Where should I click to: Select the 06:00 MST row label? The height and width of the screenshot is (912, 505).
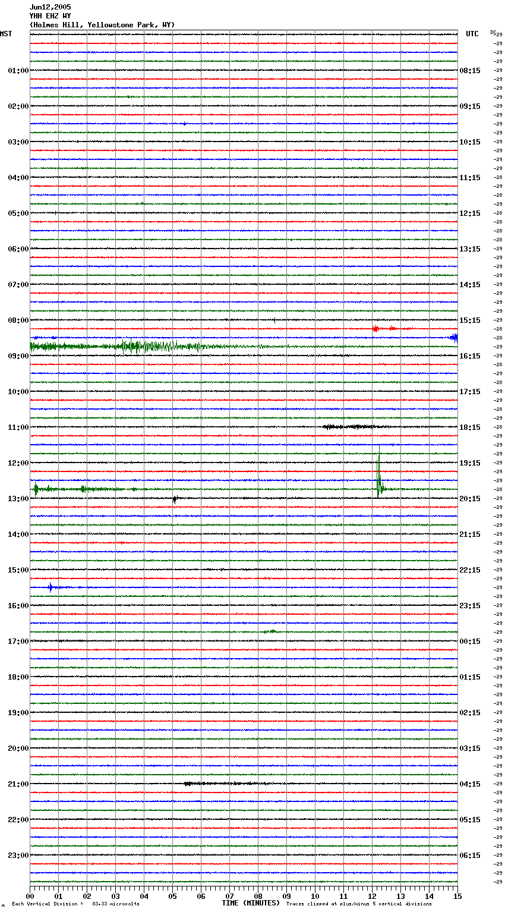coord(18,249)
